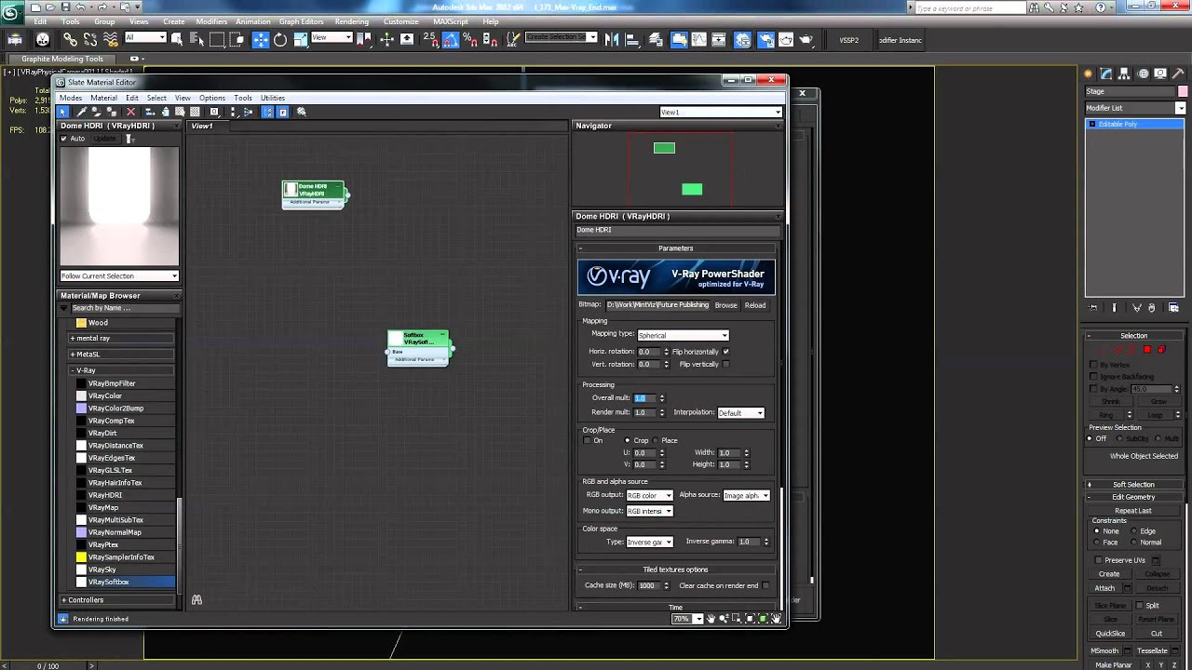Enable Preserve UVs checkbox
The image size is (1192, 670).
click(1098, 560)
